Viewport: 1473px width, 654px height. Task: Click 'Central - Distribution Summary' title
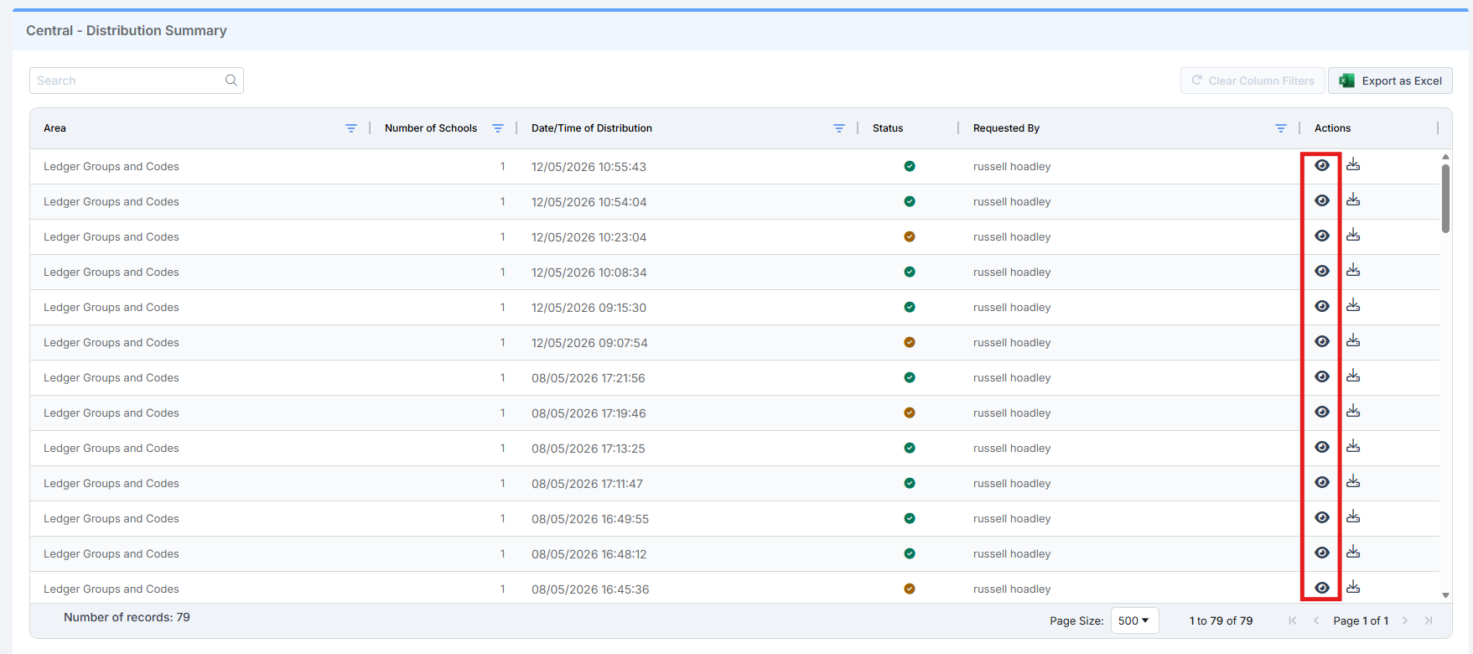tap(127, 30)
